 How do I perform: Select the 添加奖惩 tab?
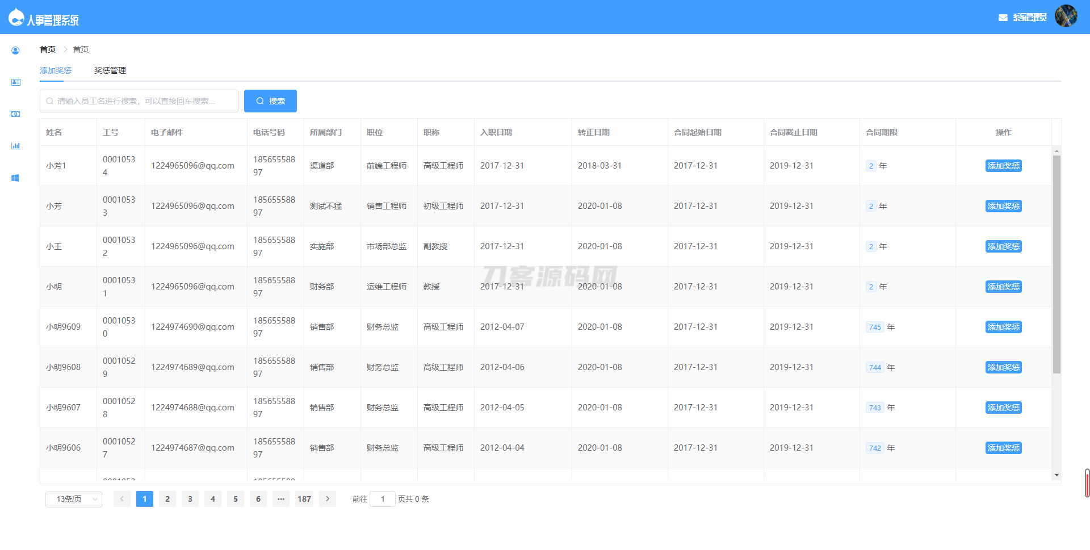point(55,70)
